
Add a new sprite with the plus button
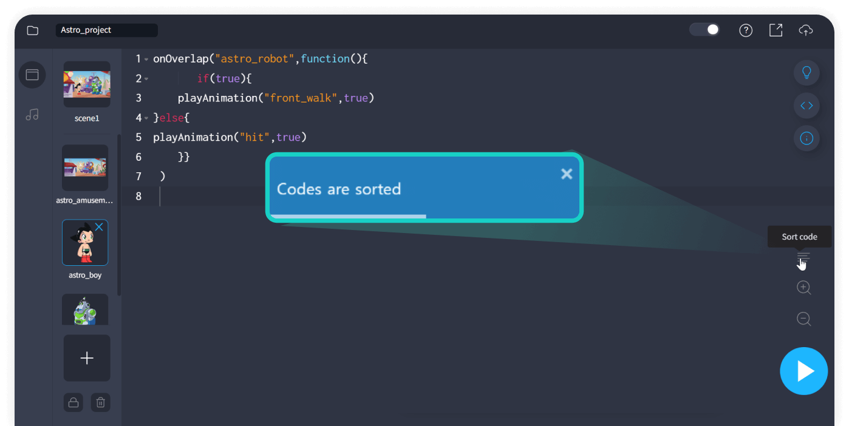[x=87, y=358]
